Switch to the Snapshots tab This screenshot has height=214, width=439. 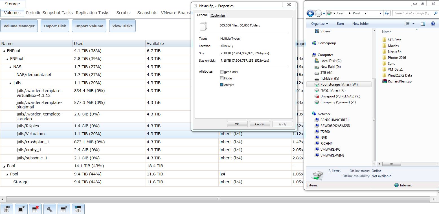click(147, 13)
